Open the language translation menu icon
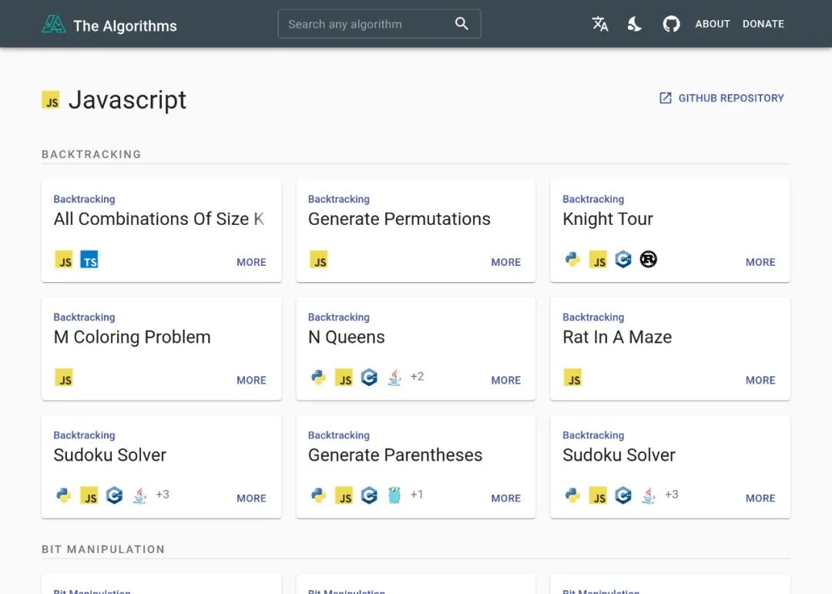Image resolution: width=832 pixels, height=594 pixels. pyautogui.click(x=600, y=24)
